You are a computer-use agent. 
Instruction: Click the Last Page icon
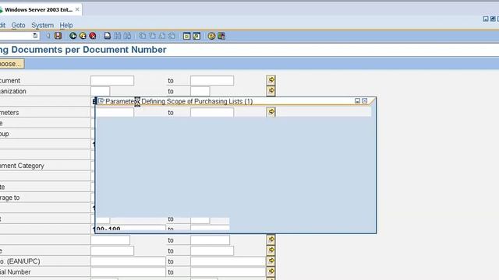[172, 36]
